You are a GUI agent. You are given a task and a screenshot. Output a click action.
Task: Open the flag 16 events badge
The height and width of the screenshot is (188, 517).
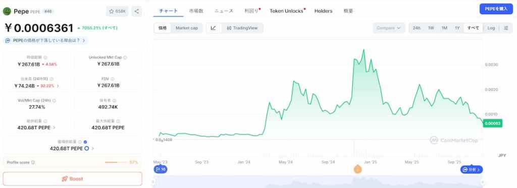coord(161,169)
